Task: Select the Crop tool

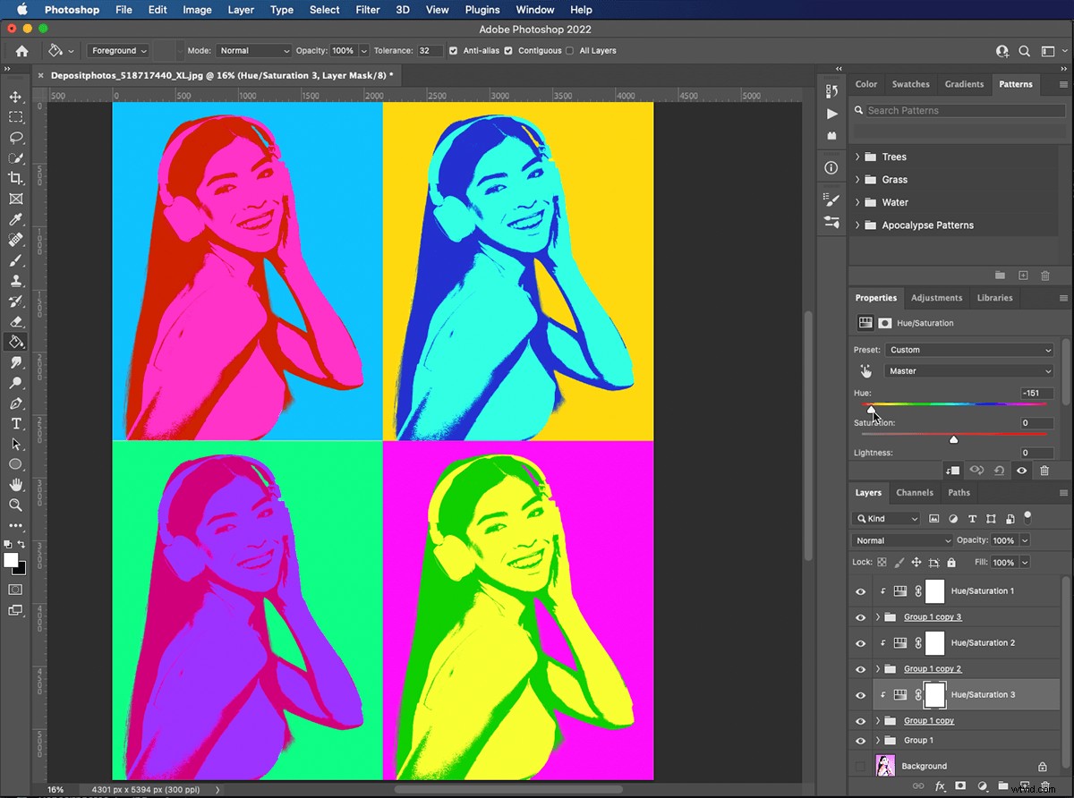Action: tap(15, 177)
